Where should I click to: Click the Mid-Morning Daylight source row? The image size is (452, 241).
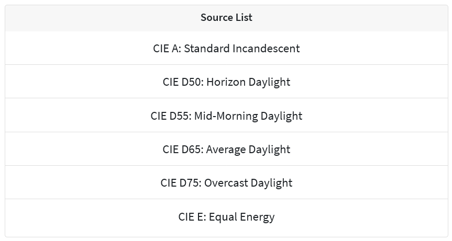coord(226,116)
